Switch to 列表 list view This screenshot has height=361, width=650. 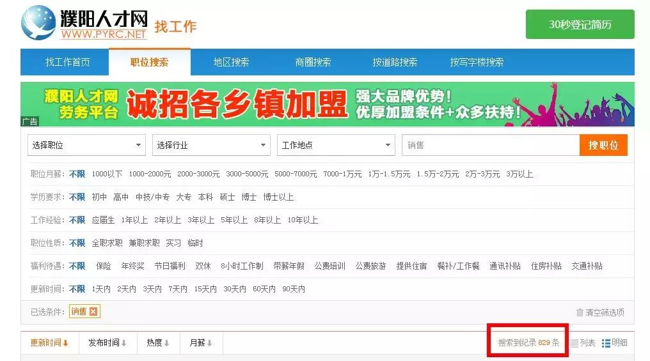pos(583,342)
